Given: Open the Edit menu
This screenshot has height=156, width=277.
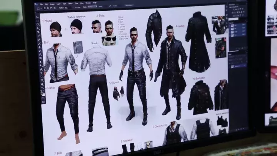Looking at the screenshot, I should (46, 4).
